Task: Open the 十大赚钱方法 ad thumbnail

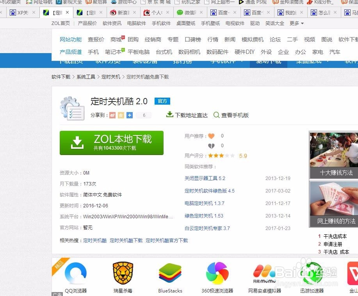Action: [334, 155]
